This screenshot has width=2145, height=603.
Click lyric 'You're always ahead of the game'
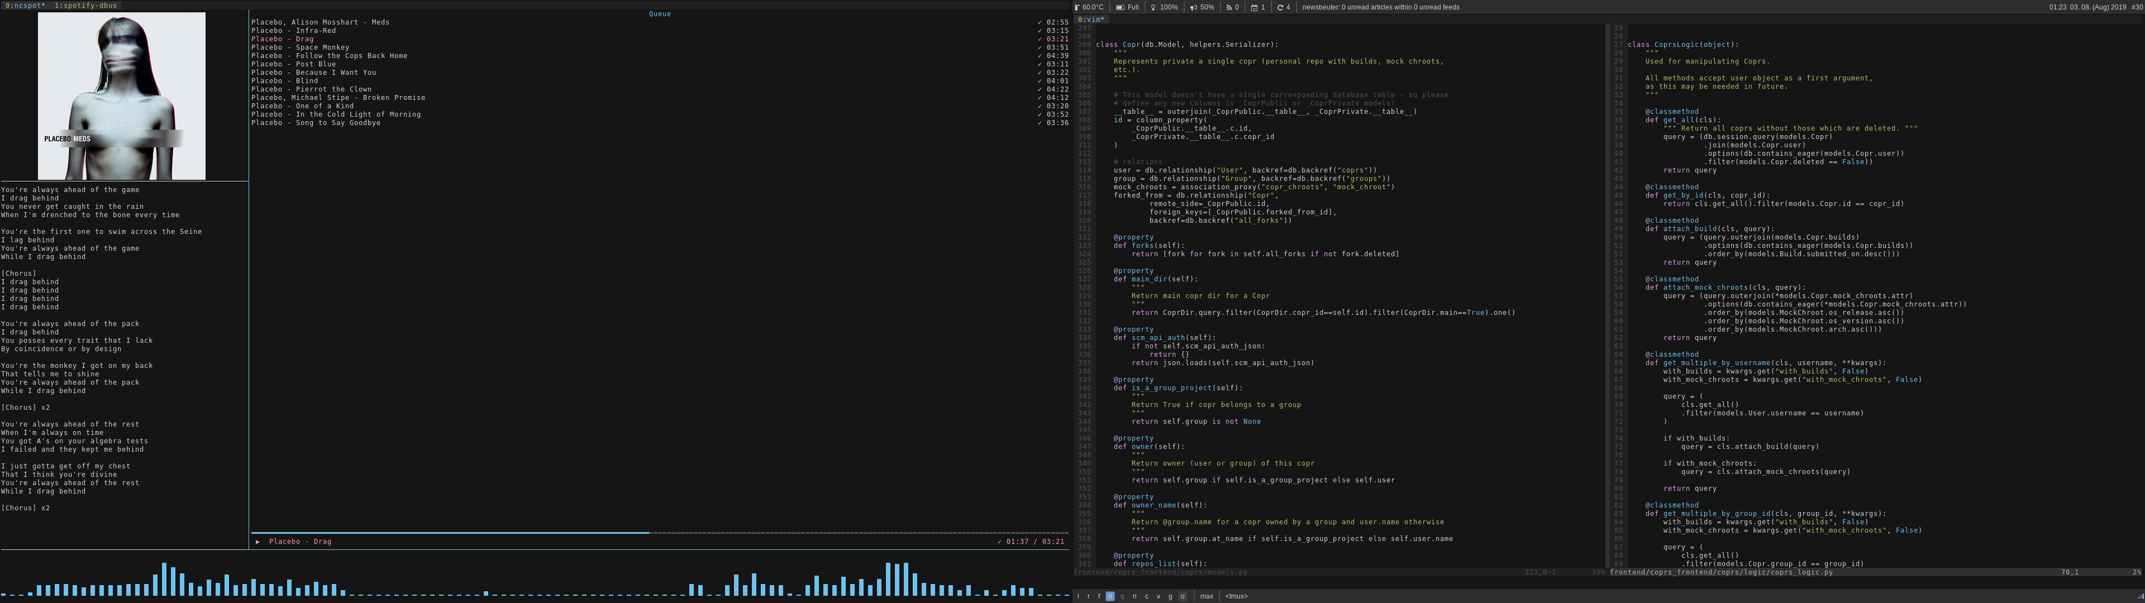(x=70, y=190)
